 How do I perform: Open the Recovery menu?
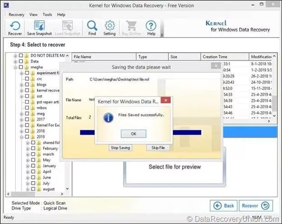16,14
